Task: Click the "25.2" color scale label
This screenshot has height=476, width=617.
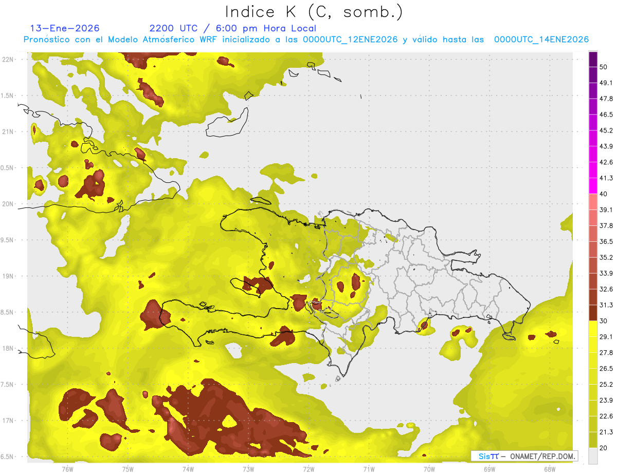Action: click(x=606, y=384)
